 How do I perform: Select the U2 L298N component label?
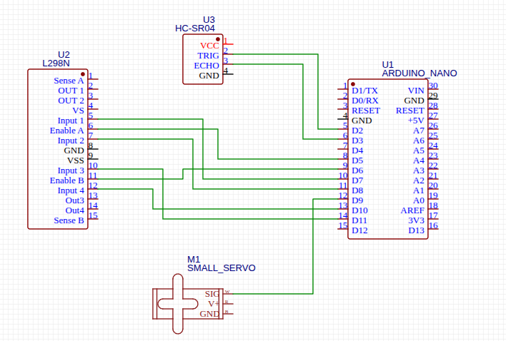tap(56, 59)
